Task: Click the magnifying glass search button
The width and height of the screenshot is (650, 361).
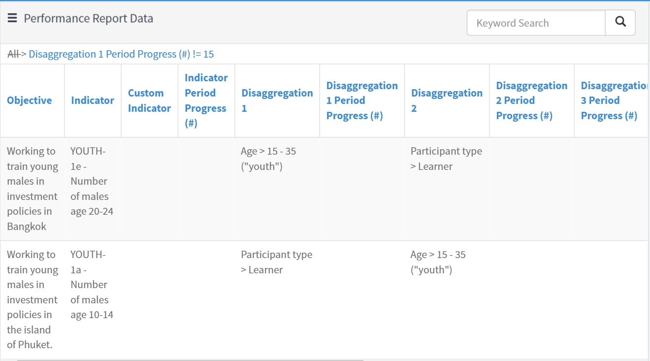Action: (620, 23)
